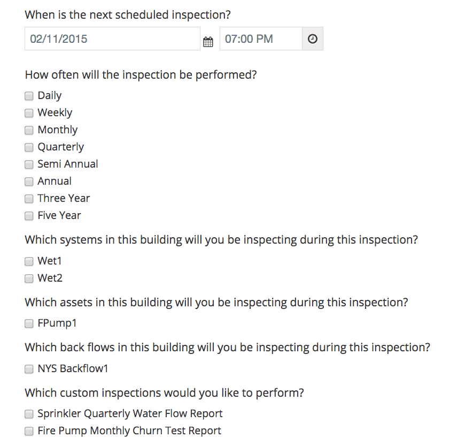Check the Semi Annual option

[x=29, y=165]
